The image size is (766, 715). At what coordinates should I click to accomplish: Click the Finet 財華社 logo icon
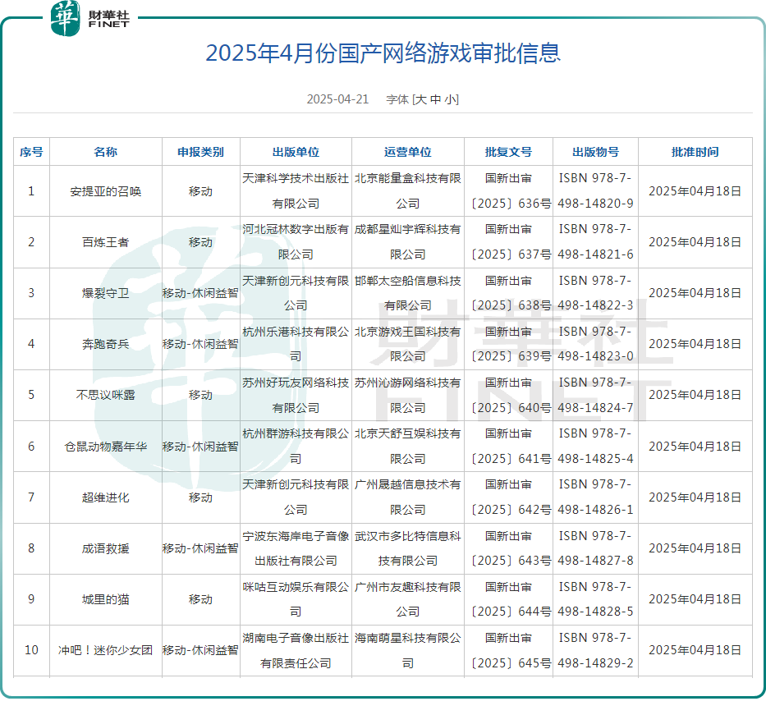pyautogui.click(x=66, y=18)
